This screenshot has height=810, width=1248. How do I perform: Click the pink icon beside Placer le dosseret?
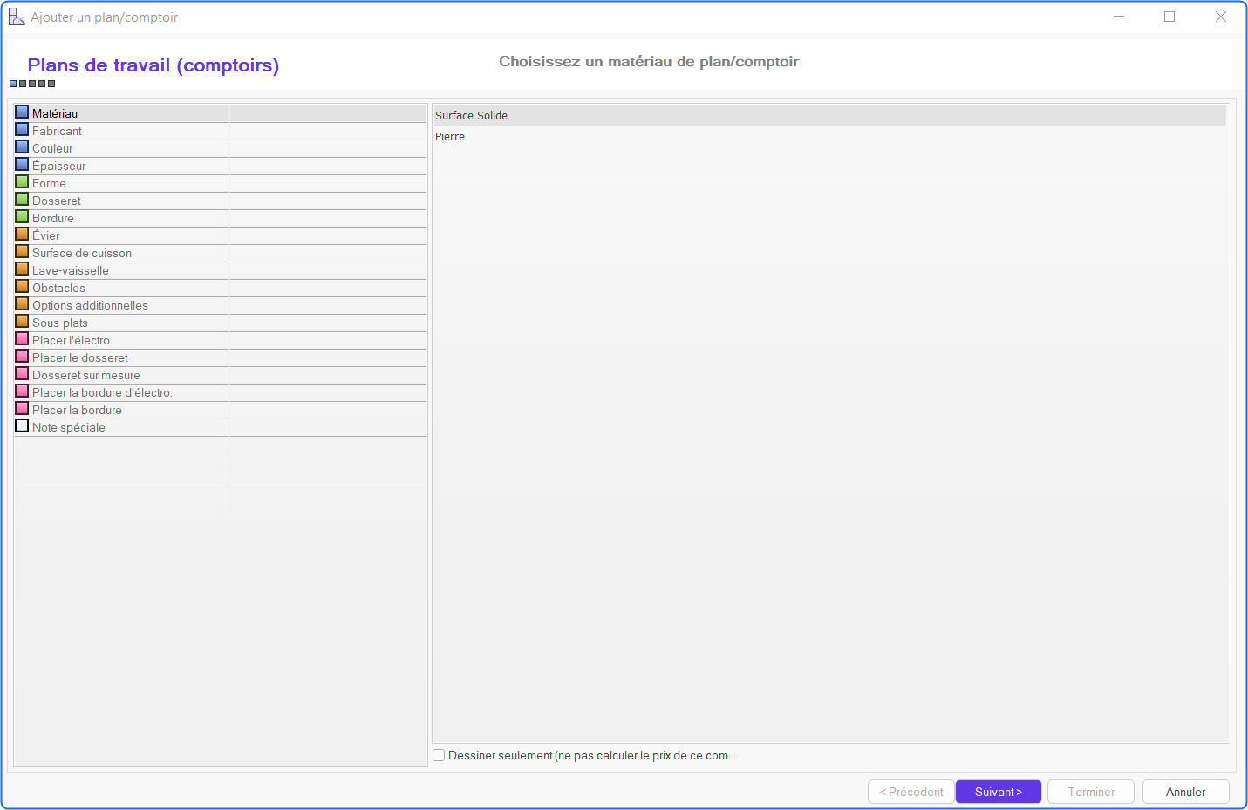point(22,357)
